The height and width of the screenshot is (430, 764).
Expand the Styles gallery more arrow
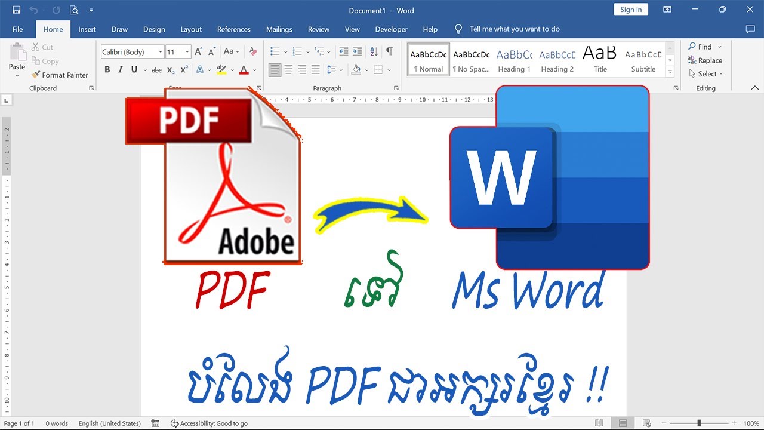click(670, 72)
